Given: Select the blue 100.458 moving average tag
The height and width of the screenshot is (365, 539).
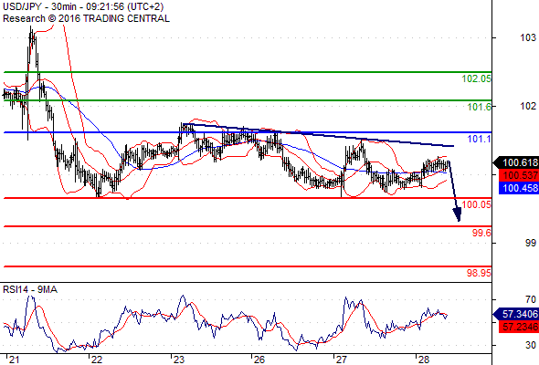Looking at the screenshot, I should pos(519,188).
